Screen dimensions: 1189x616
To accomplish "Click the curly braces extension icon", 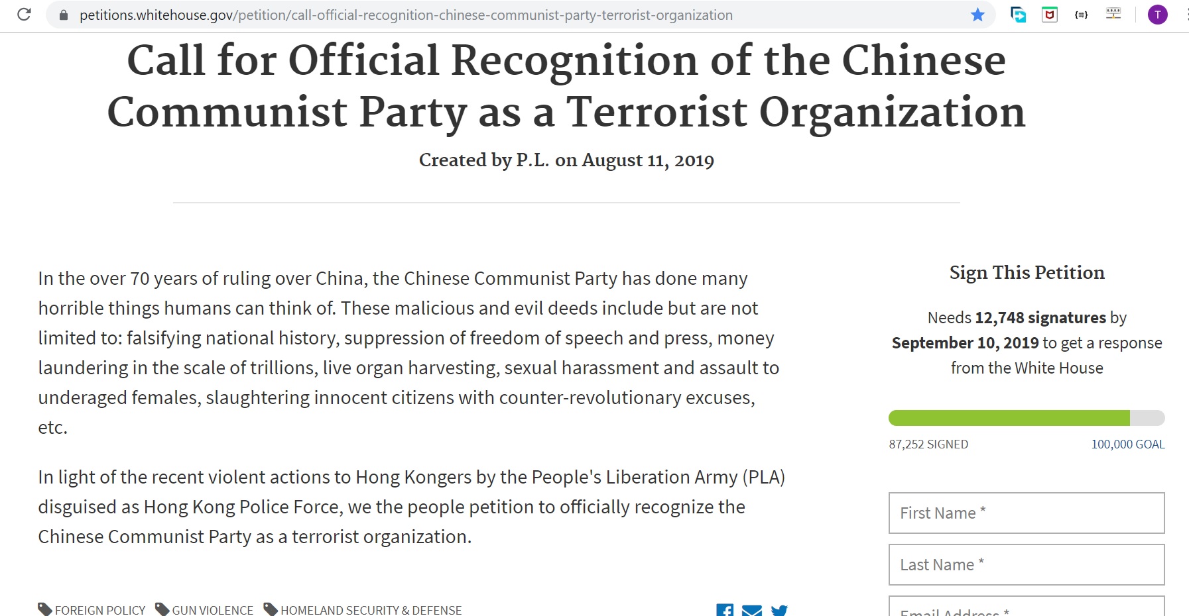I will (1081, 15).
